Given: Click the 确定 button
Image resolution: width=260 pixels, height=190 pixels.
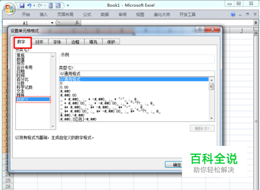Looking at the screenshot, I should pyautogui.click(x=174, y=165).
